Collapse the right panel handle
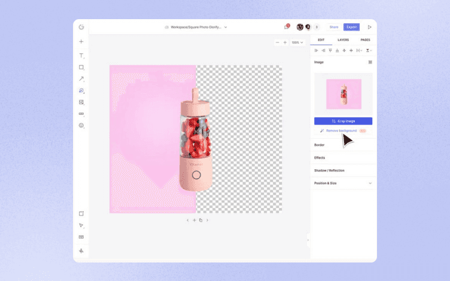Screen dimensions: 450x281 click(x=308, y=240)
